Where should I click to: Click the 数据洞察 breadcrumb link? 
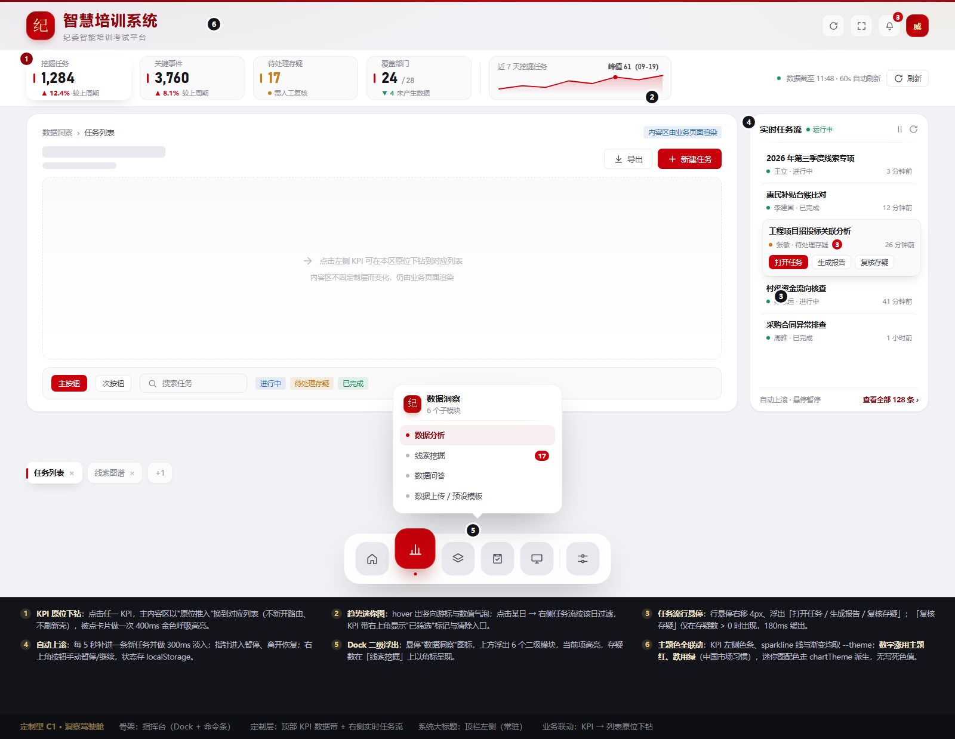[57, 133]
